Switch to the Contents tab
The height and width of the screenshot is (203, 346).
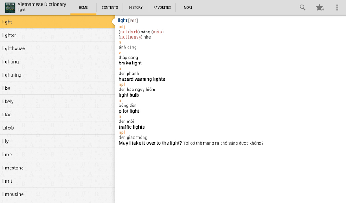(x=110, y=7)
